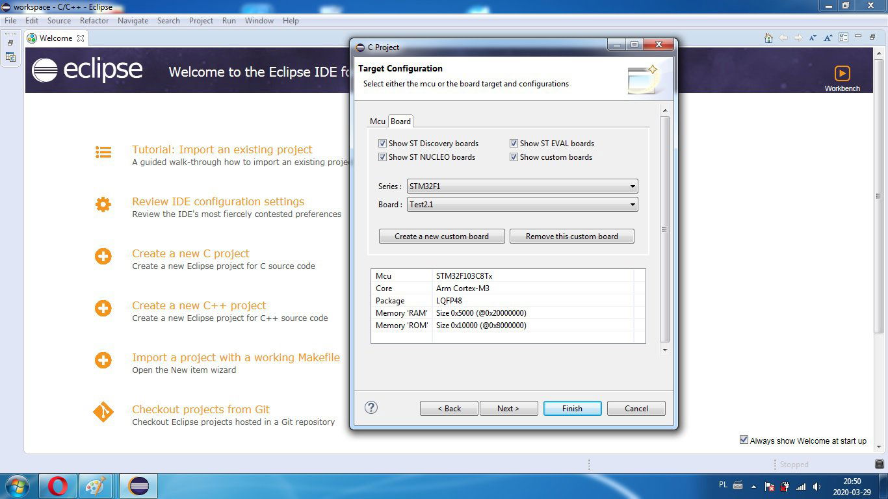Click the Git icon beside Checkout projects from Git
The image size is (888, 499).
click(103, 412)
